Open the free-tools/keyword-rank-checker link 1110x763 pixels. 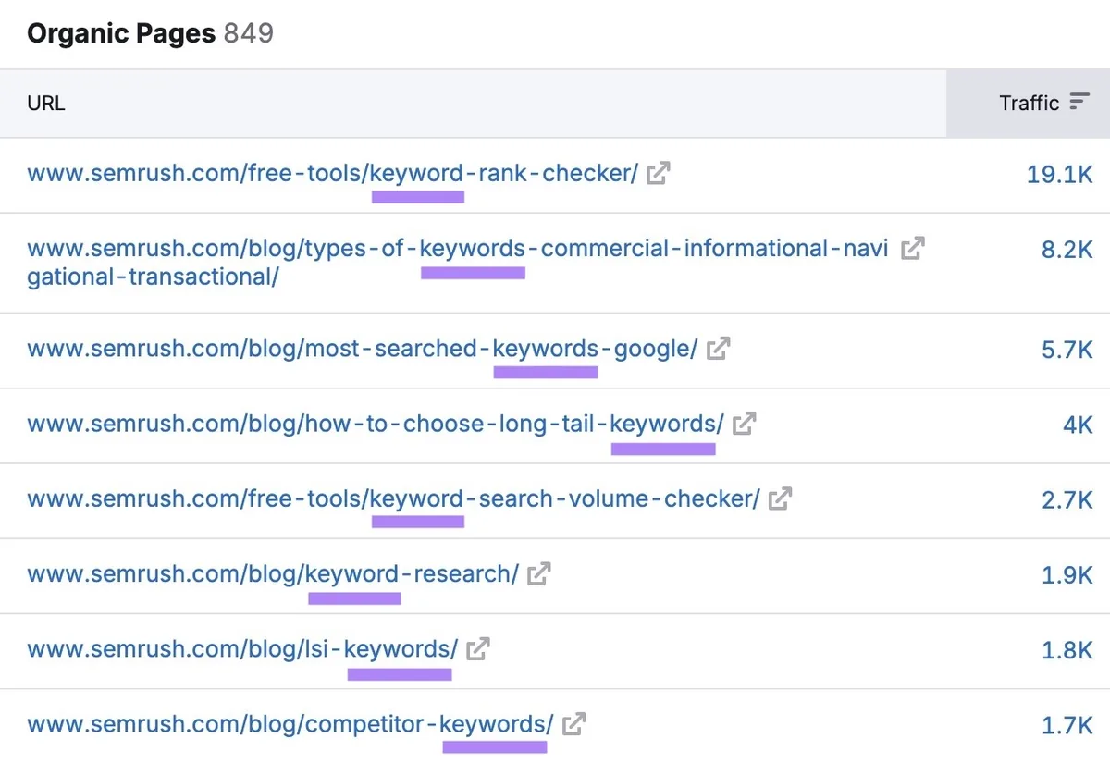click(x=333, y=173)
